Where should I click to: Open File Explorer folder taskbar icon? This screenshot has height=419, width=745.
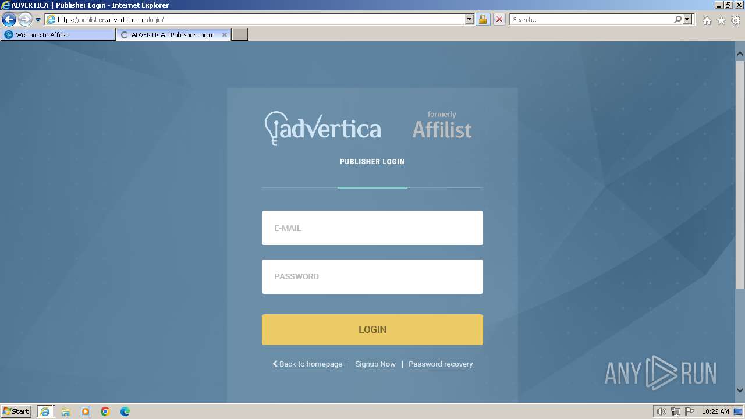point(66,411)
